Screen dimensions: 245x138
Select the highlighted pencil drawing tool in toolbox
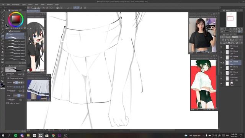click(3, 36)
